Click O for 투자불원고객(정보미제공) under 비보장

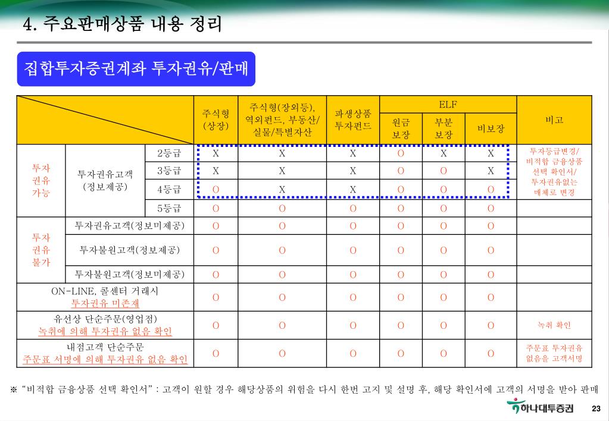tap(491, 275)
